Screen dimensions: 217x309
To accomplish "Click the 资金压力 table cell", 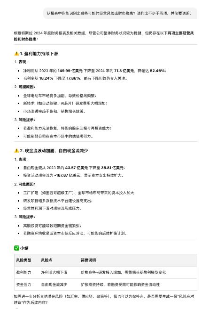I will pyautogui.click(x=24, y=285).
